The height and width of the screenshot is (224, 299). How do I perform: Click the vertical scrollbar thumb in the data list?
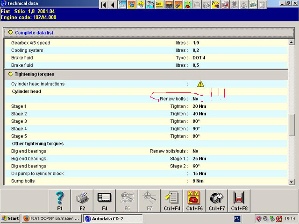[291, 126]
